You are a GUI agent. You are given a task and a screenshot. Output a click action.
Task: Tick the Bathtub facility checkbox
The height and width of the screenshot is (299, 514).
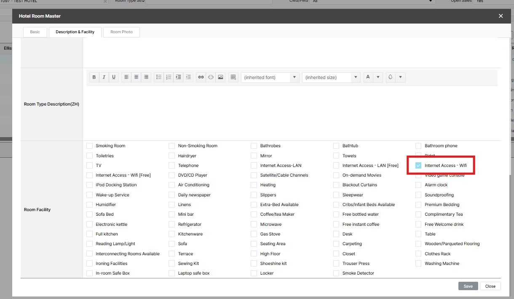pos(336,146)
